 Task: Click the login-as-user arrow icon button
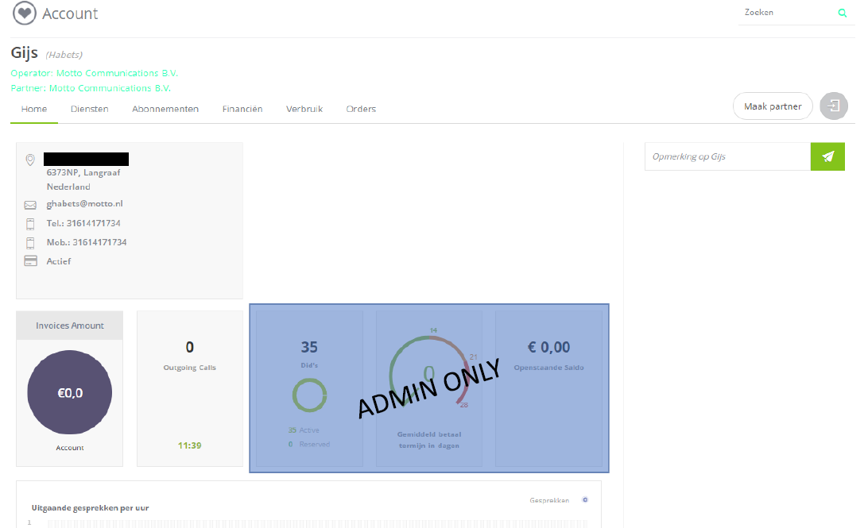pyautogui.click(x=834, y=106)
